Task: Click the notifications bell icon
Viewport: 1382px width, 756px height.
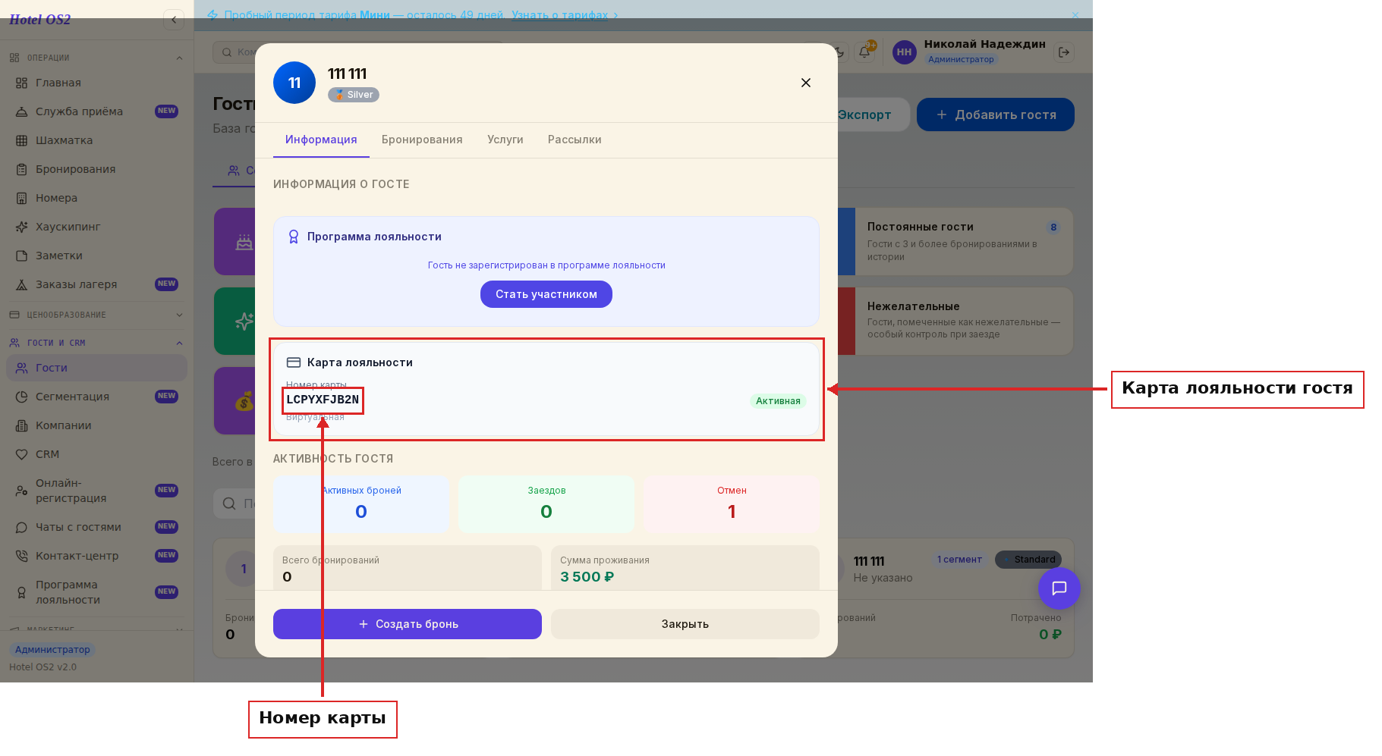Action: coord(864,52)
